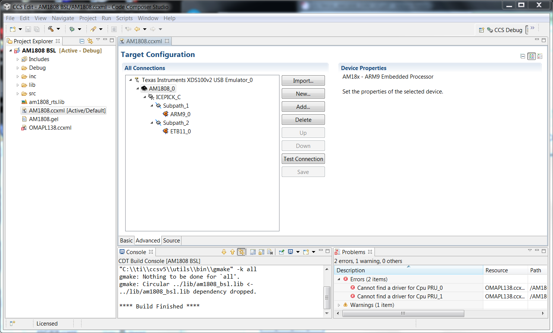The height and width of the screenshot is (333, 553).
Task: Collapse Subpath_1 in connections tree
Action: coord(152,106)
